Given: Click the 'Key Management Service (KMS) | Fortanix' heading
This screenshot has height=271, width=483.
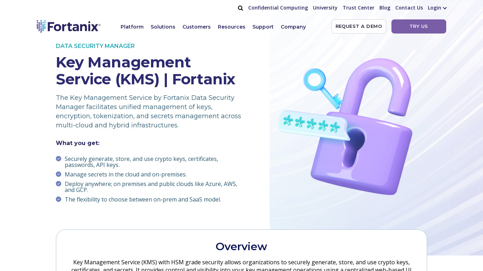Looking at the screenshot, I should coord(145,71).
